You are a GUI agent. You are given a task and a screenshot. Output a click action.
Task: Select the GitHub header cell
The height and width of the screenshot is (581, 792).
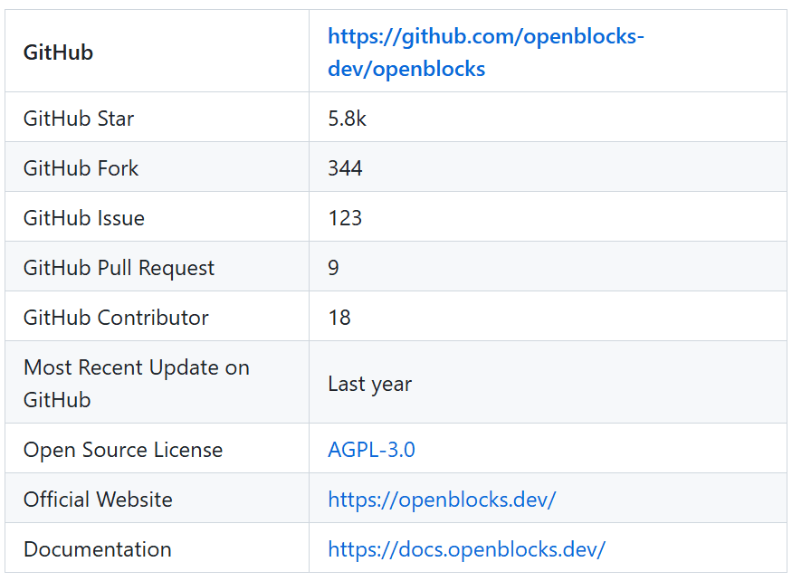[157, 51]
